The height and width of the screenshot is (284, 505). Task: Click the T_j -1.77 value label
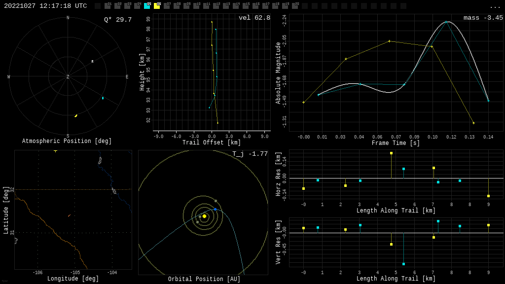[x=250, y=154]
